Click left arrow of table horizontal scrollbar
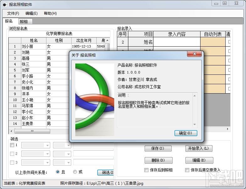246x189 pixels. [11, 131]
